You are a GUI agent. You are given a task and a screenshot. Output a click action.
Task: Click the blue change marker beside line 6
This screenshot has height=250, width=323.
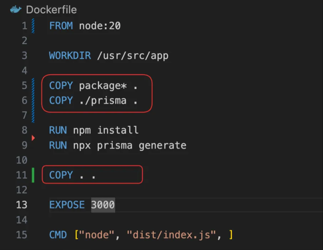33,101
